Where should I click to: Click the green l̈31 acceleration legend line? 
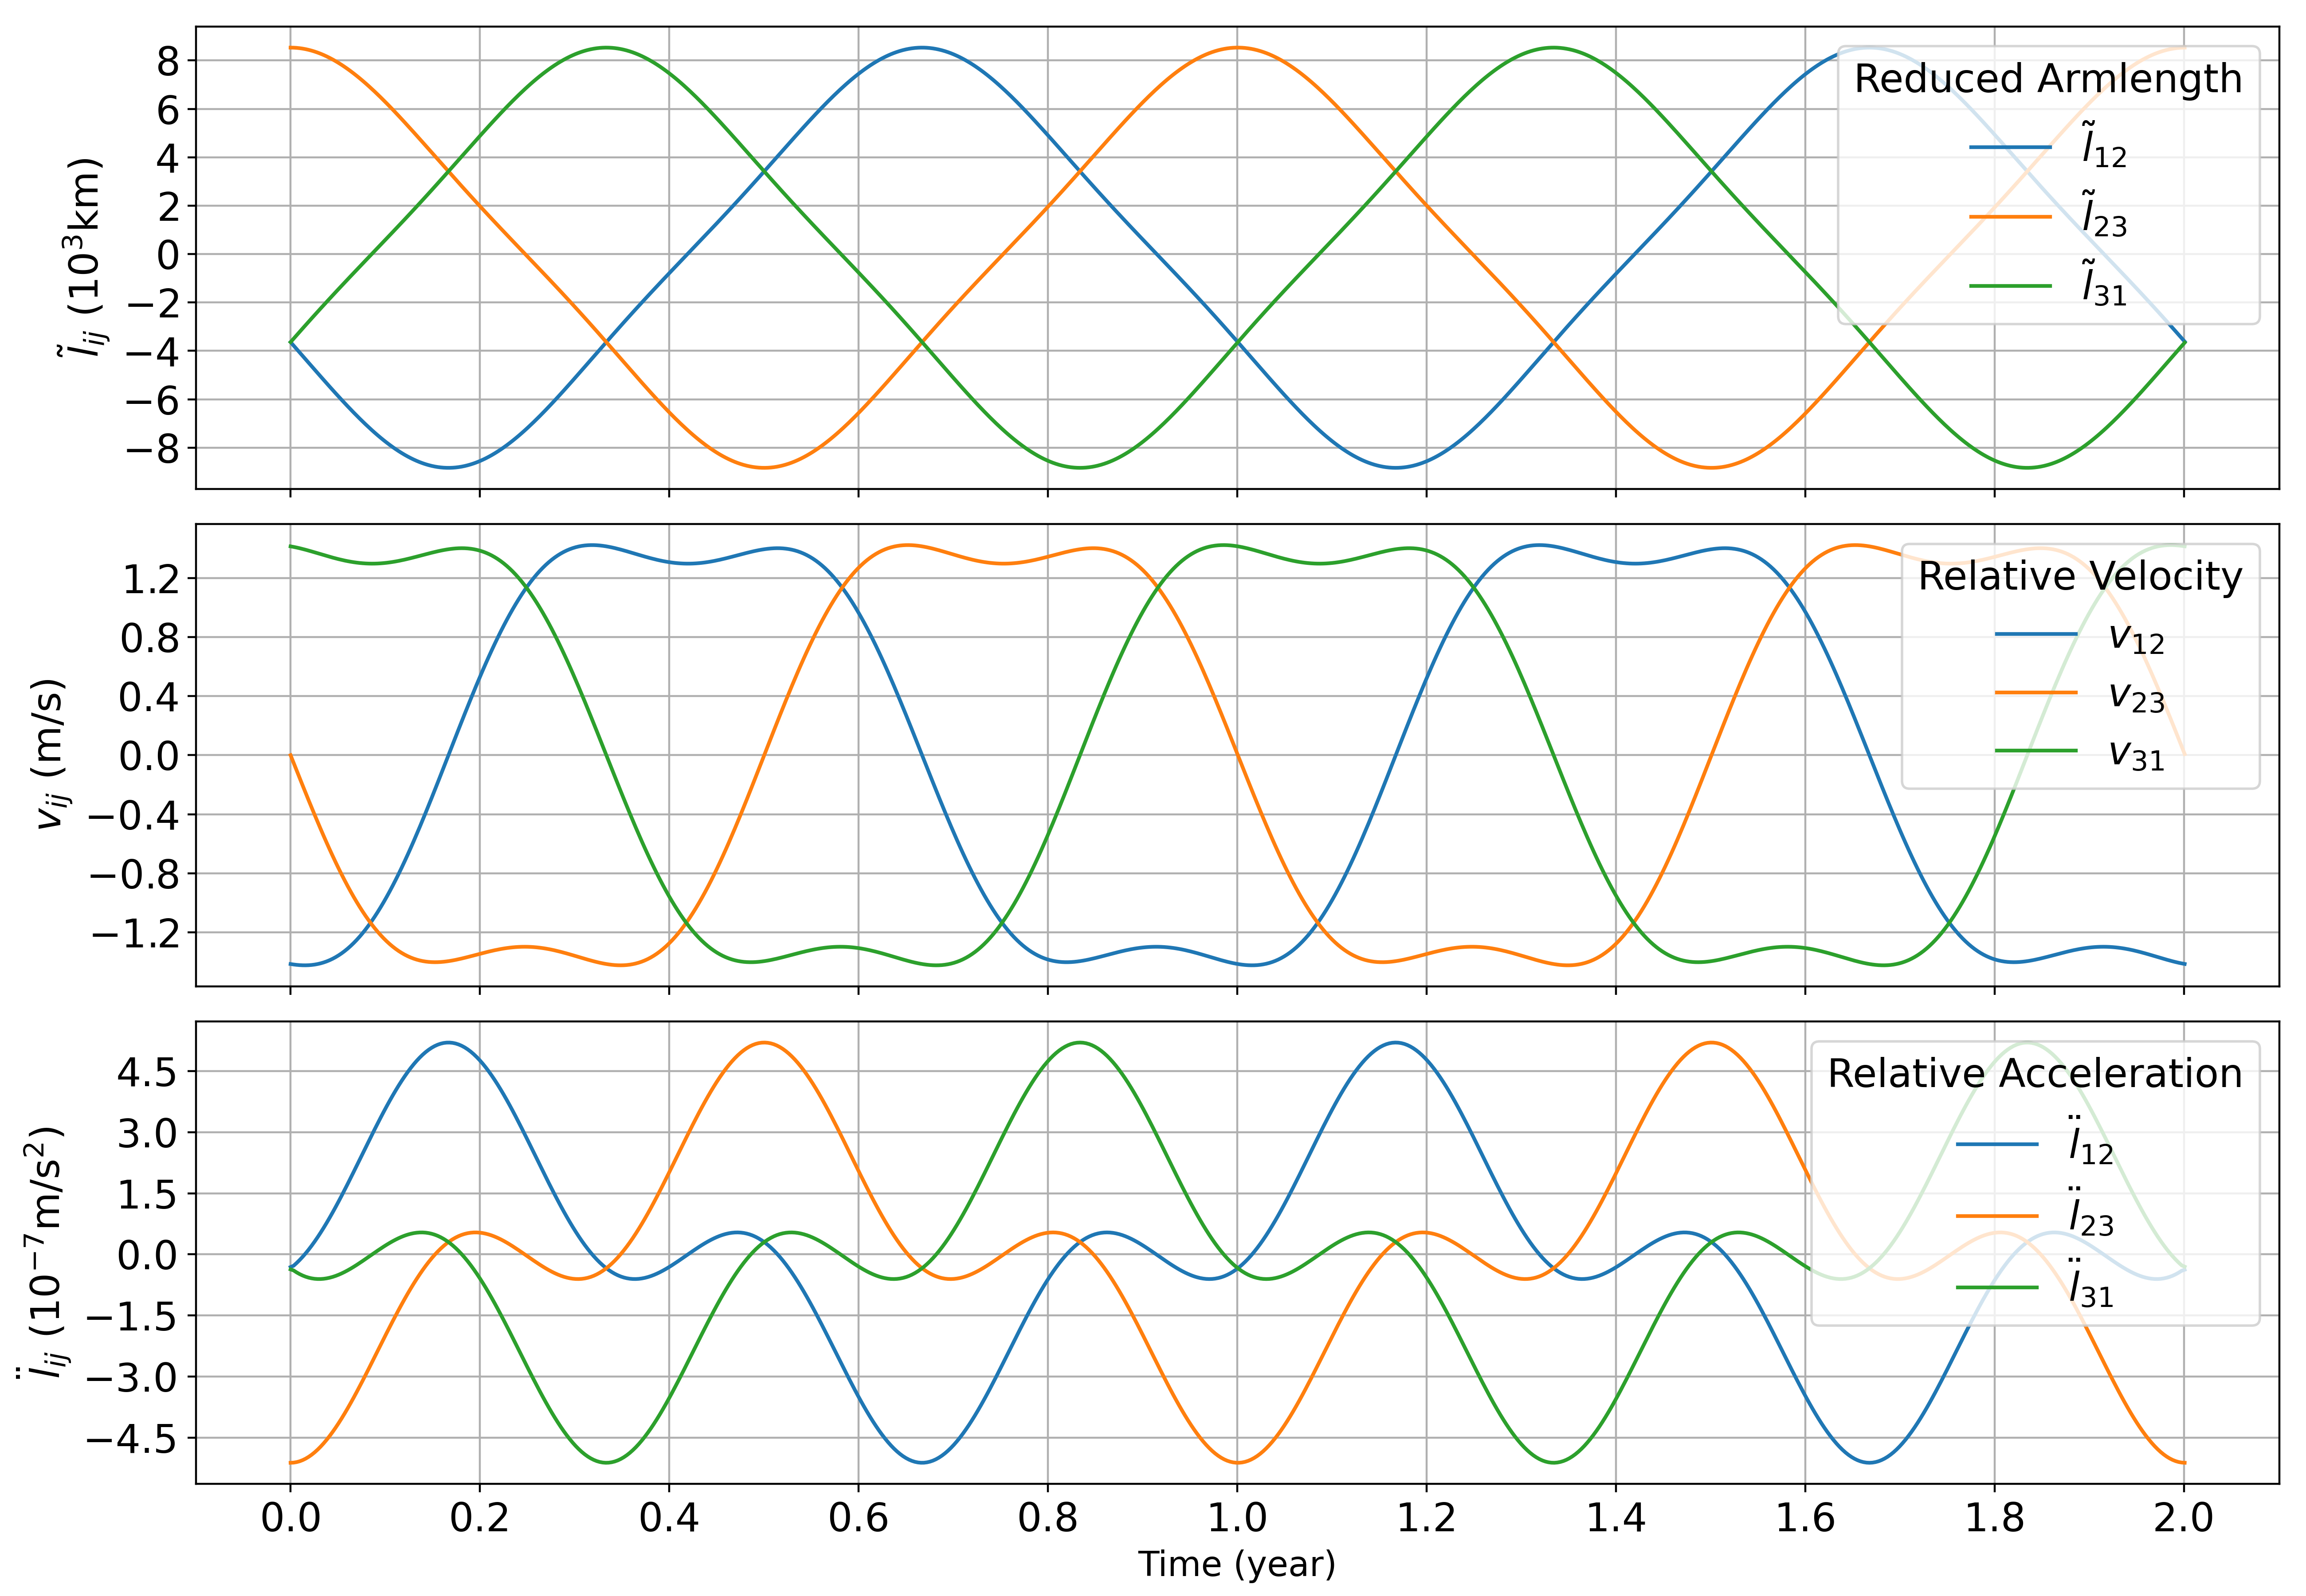pos(1997,1288)
